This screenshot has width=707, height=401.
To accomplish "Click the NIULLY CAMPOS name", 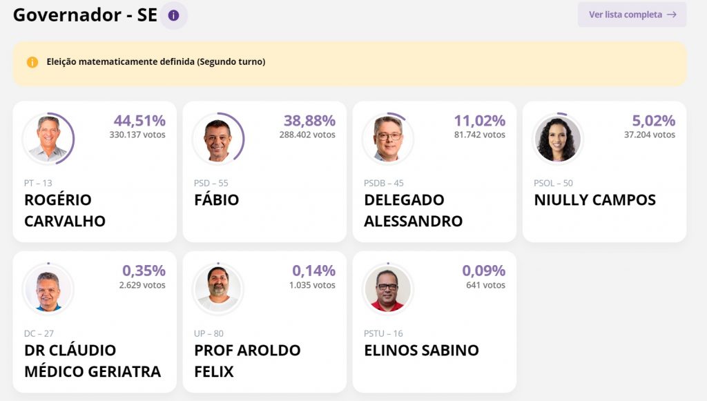I will (594, 200).
